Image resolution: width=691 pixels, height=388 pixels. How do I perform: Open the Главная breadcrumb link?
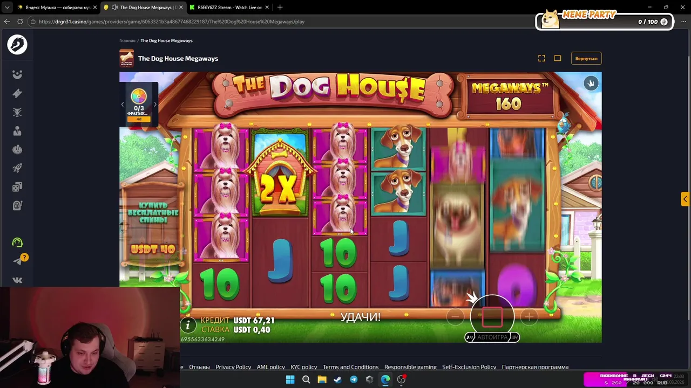tap(127, 40)
